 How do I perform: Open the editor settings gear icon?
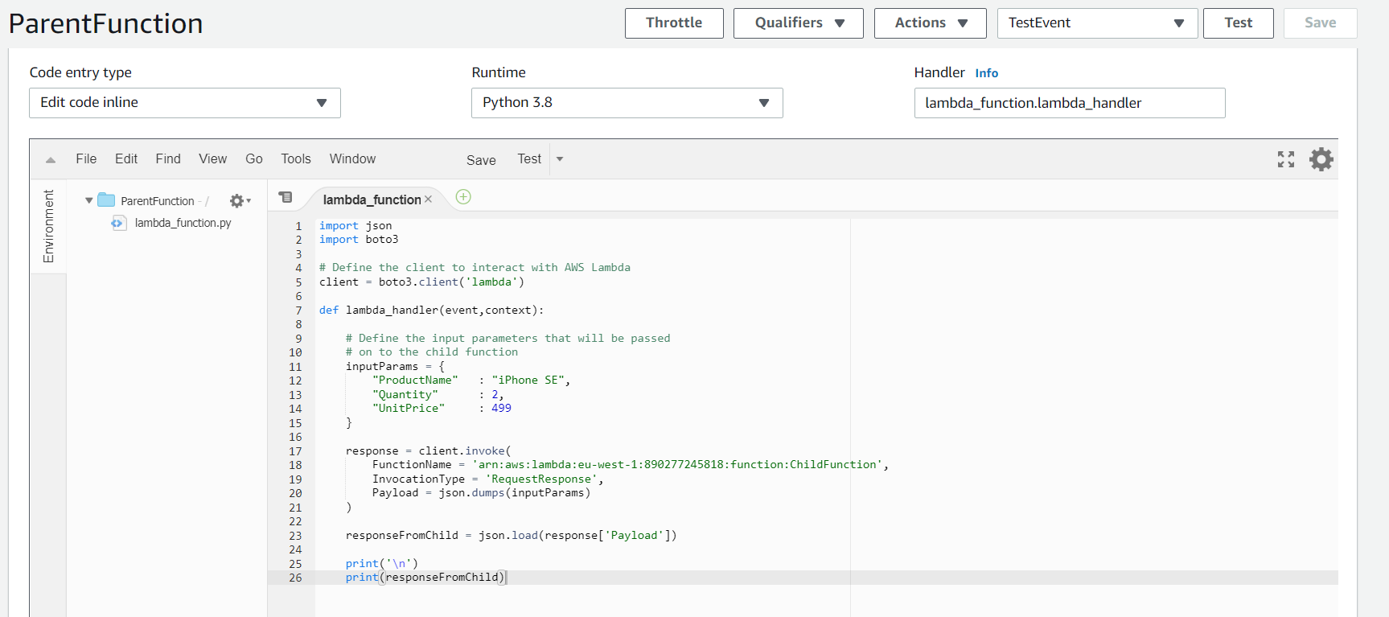coord(1321,159)
